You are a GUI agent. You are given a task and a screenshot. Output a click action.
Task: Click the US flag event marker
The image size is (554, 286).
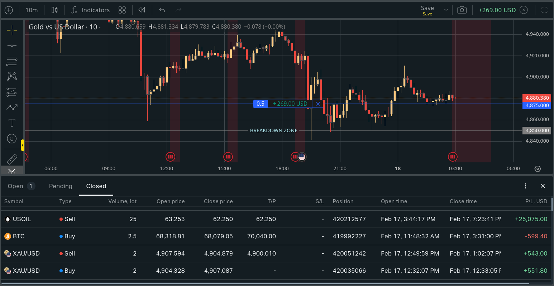pos(302,157)
